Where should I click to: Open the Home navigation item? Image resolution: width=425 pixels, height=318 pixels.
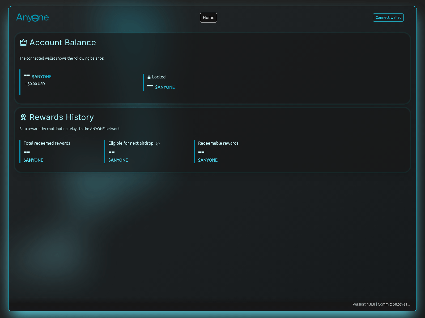point(209,18)
